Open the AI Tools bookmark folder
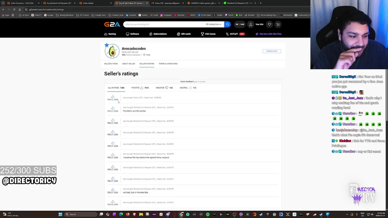 24,15
